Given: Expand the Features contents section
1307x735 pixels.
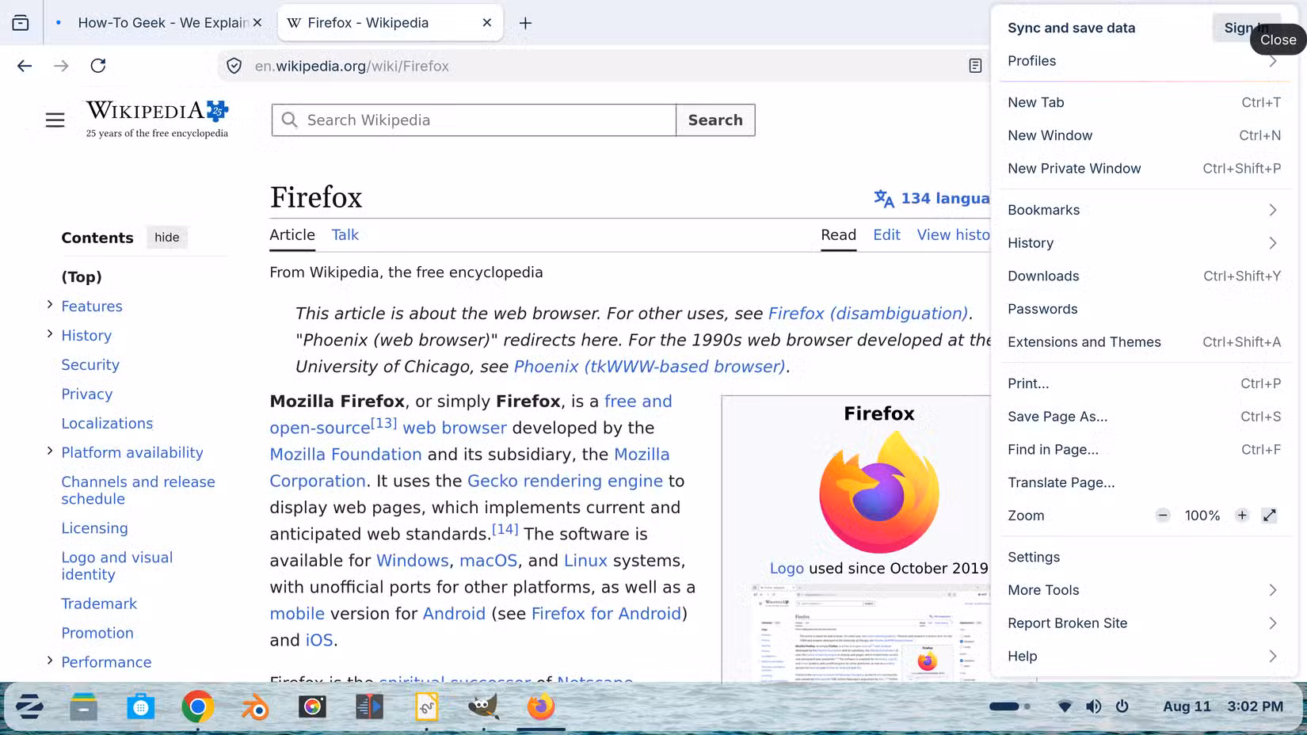Looking at the screenshot, I should pos(50,305).
